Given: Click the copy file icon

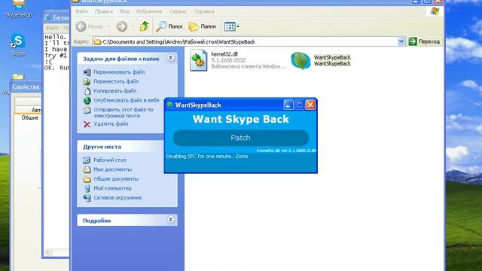Looking at the screenshot, I should point(87,91).
